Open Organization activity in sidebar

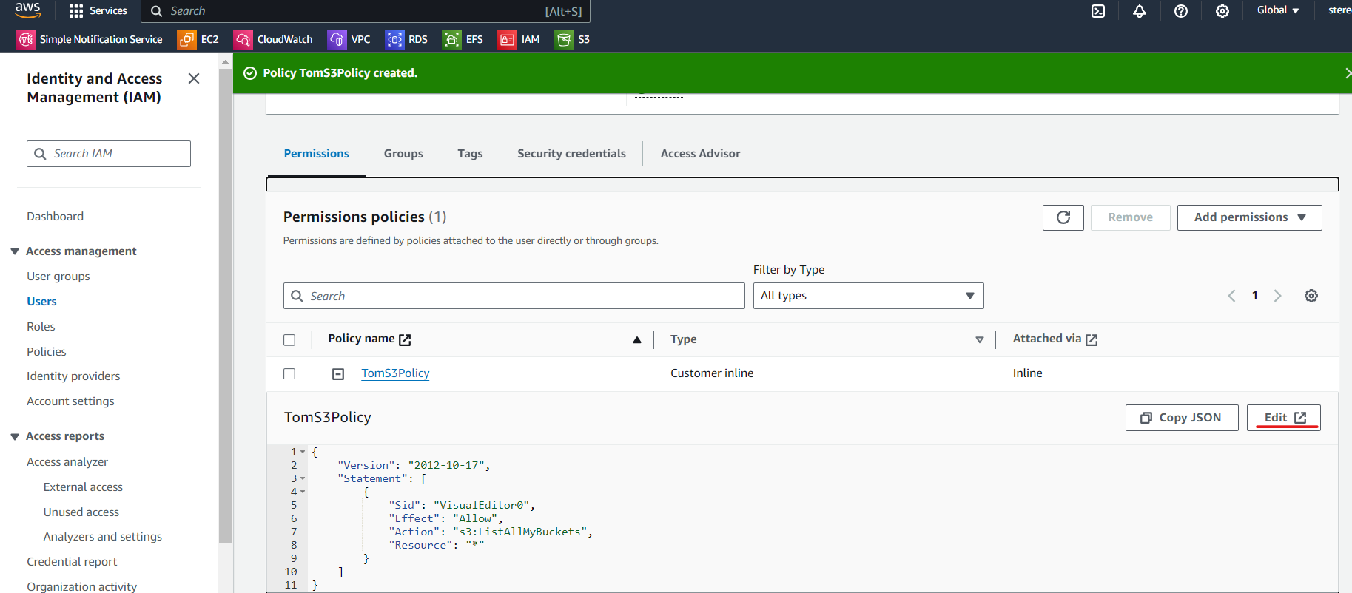coord(81,586)
